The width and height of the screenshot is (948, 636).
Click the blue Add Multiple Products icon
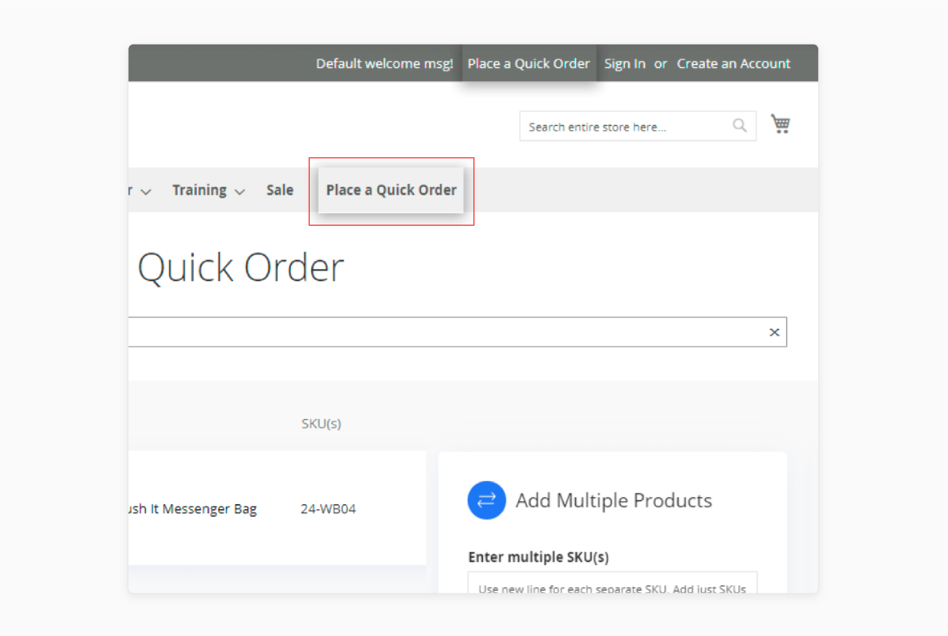pos(486,500)
